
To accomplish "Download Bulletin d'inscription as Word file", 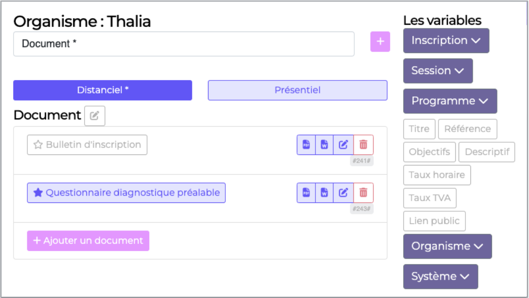I will [324, 145].
